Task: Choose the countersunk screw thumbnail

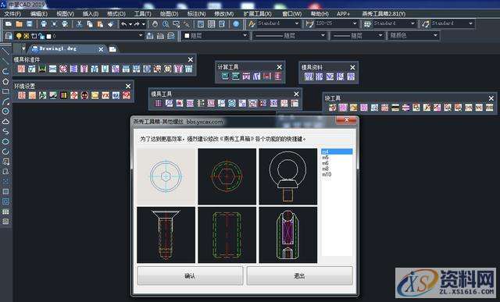Action: click(166, 235)
